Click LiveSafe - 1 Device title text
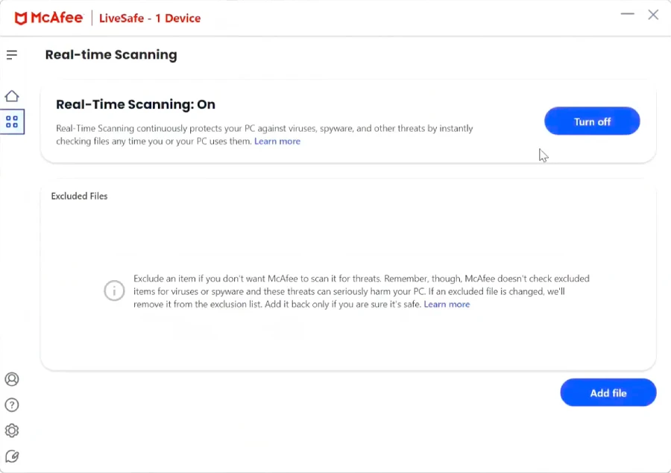 150,19
